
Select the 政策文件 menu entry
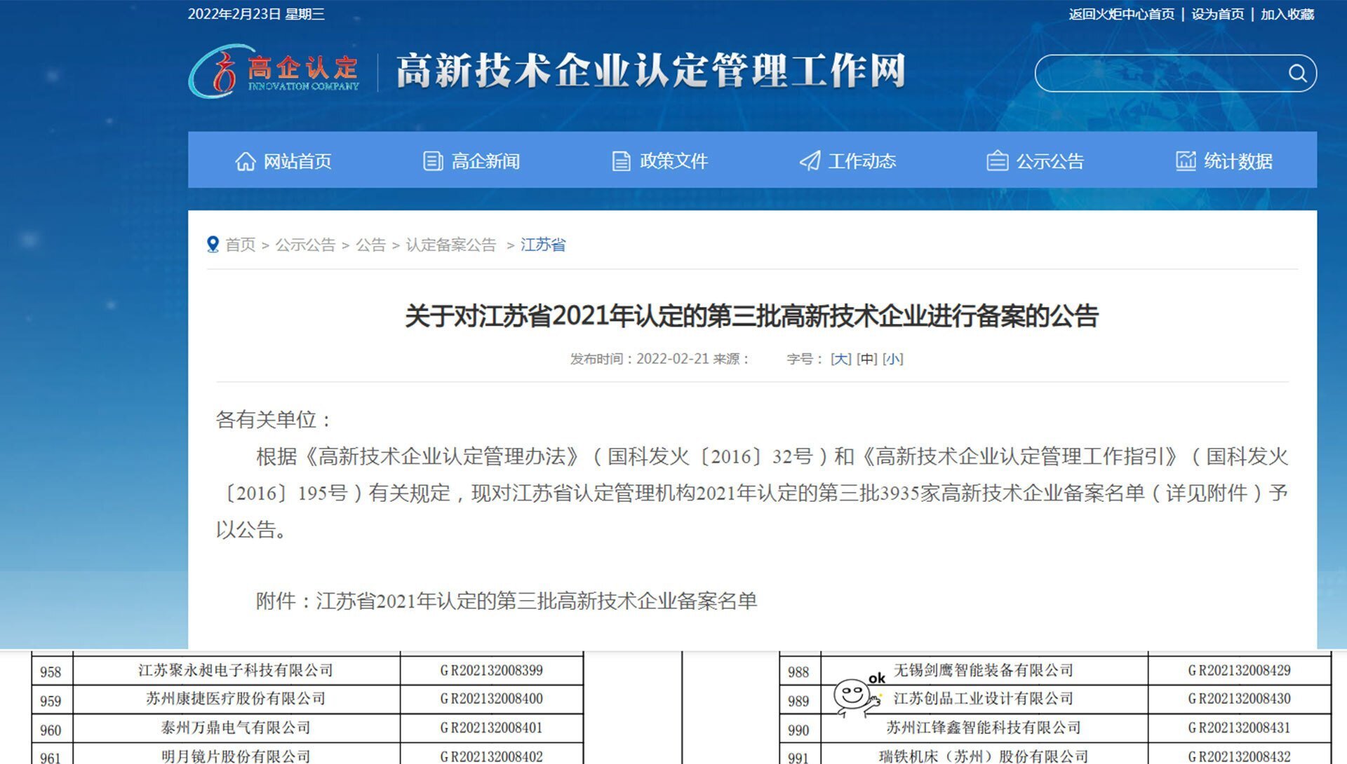[673, 161]
